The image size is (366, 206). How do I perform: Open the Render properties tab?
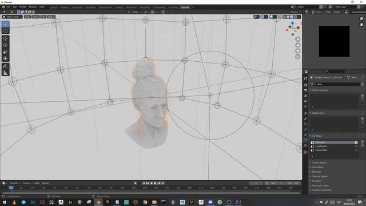(x=305, y=85)
